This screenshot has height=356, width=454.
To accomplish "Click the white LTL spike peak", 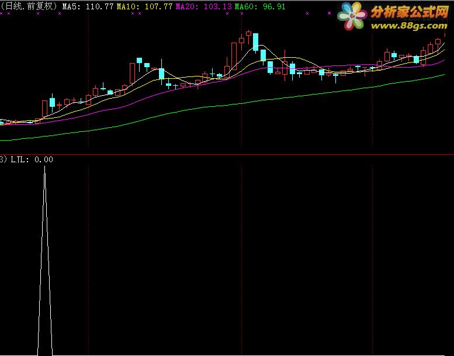I will [44, 167].
